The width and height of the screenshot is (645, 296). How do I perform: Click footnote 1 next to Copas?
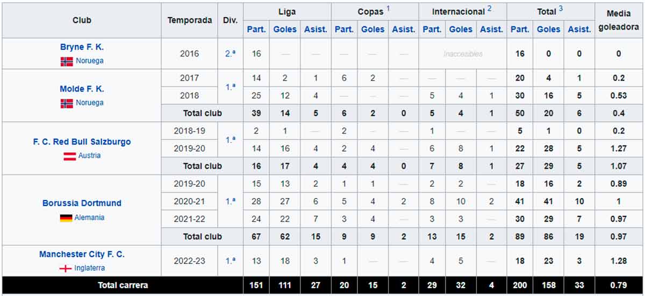click(388, 9)
